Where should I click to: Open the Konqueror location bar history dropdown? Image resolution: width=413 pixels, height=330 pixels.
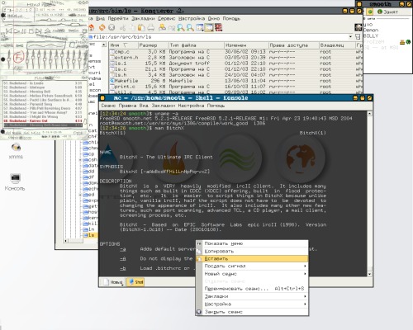tap(350, 36)
